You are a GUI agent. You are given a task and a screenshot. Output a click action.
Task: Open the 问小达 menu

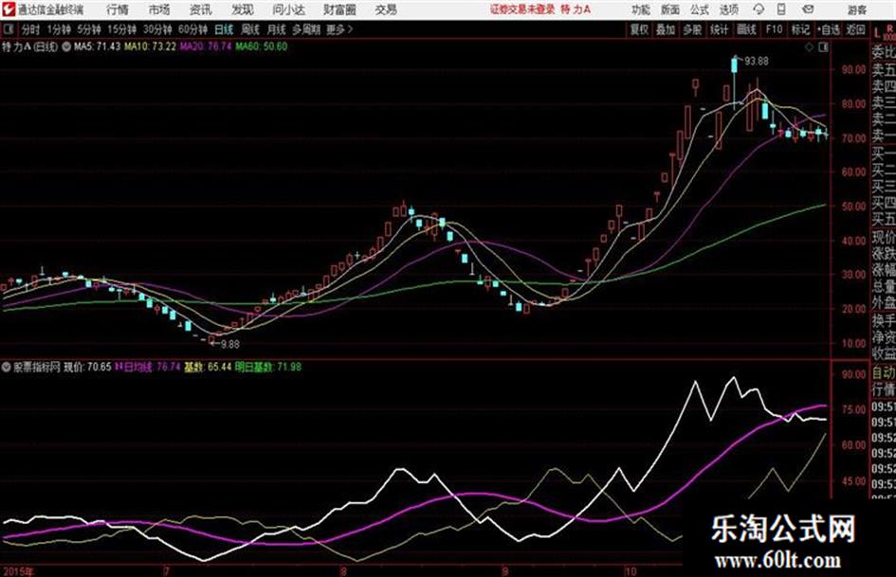coord(288,9)
